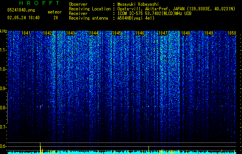242x154 pixels.
Task: Click the 1850 time marker
Action: [232, 33]
